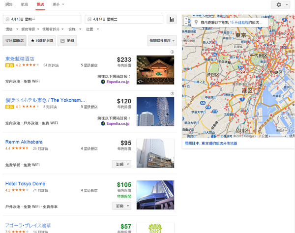Click the price chart bar icon
This screenshot has height=233, width=295.
pos(172,20)
